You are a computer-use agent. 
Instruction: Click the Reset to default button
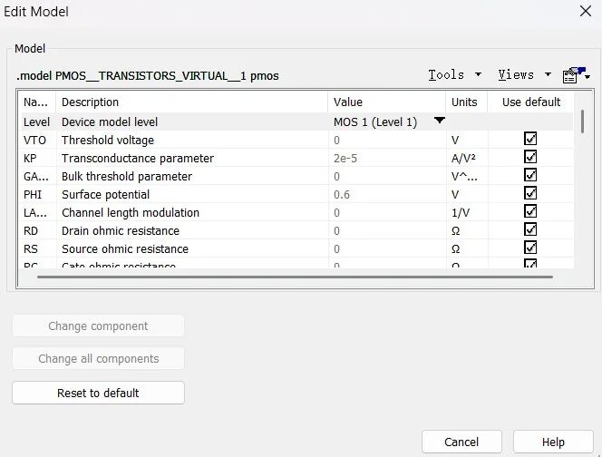click(x=98, y=393)
